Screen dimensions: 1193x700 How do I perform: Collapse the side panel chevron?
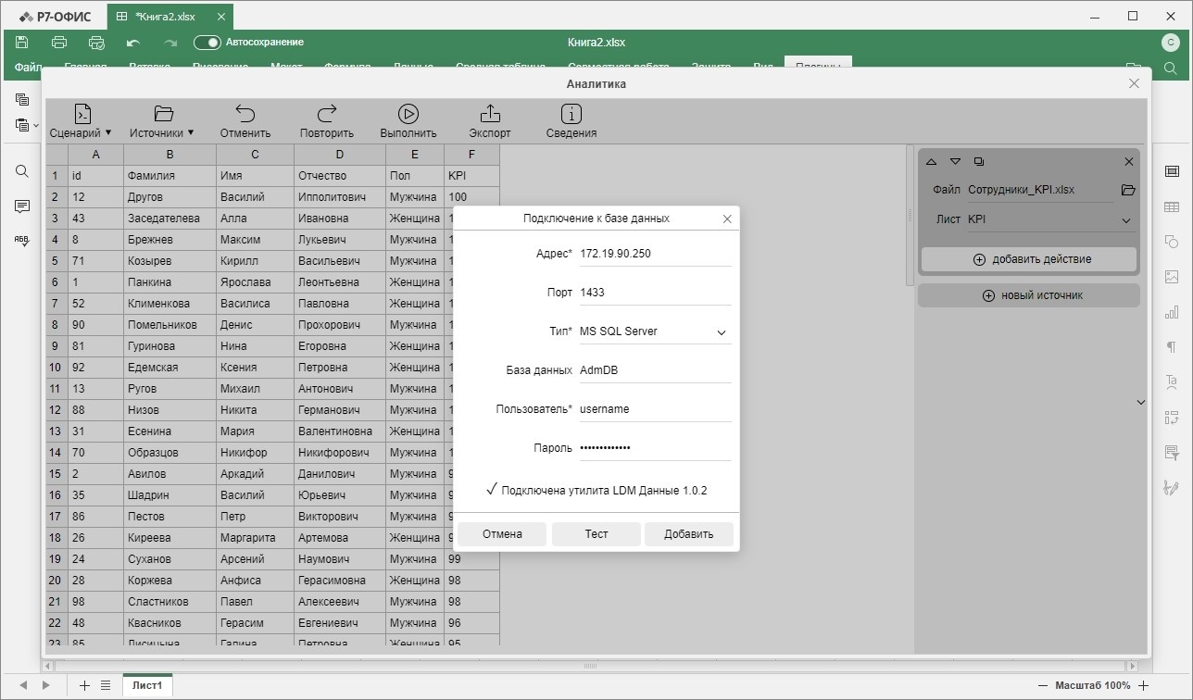coord(1141,402)
